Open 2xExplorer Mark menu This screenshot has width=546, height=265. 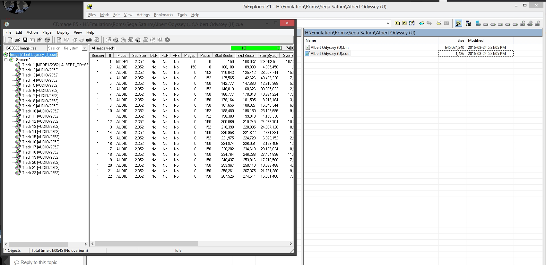pyautogui.click(x=104, y=15)
